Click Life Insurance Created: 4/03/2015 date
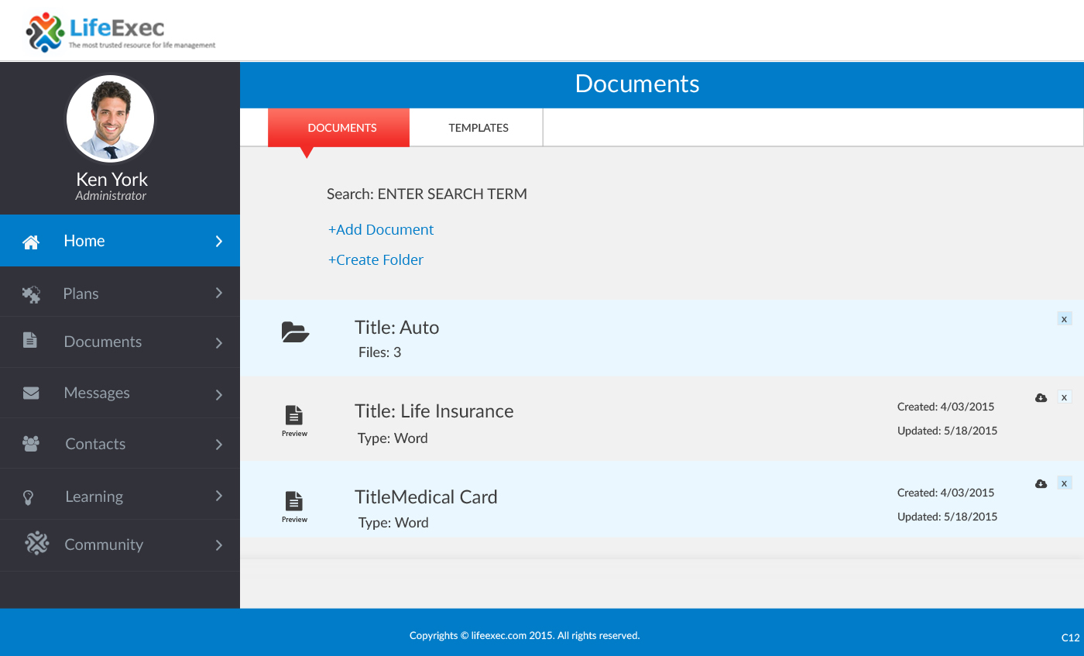The height and width of the screenshot is (656, 1084). point(946,407)
